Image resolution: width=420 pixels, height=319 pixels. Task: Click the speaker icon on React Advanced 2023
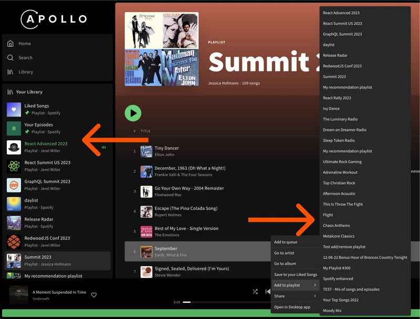(x=103, y=147)
